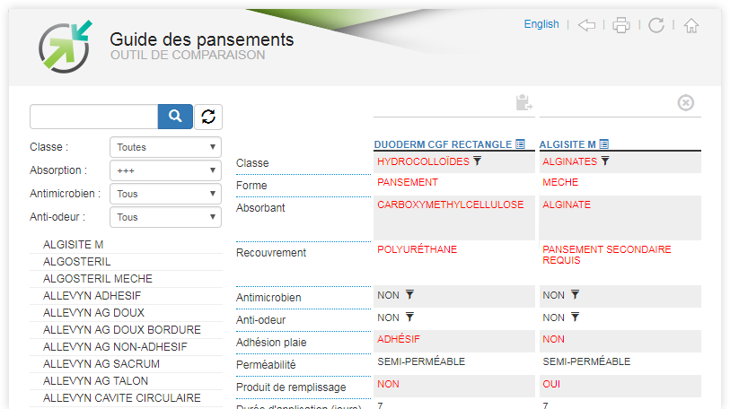
Task: Click the Recouvrement row label
Action: [271, 253]
